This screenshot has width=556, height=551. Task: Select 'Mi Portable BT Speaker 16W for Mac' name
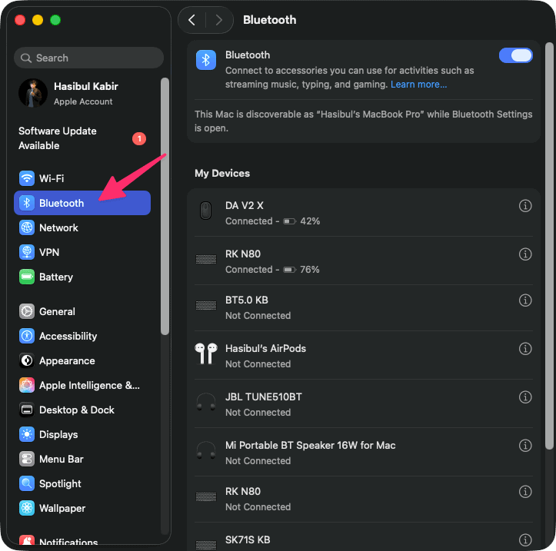pos(310,446)
